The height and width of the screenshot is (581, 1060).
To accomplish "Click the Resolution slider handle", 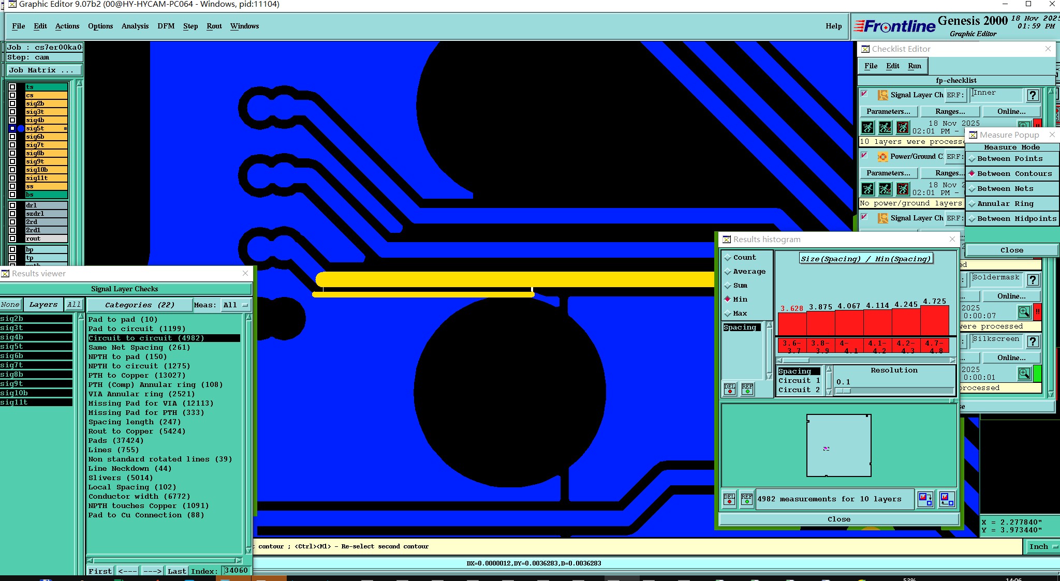I will click(843, 391).
